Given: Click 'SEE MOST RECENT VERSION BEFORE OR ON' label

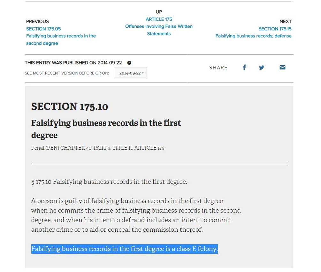Looking at the screenshot, I should (x=67, y=73).
